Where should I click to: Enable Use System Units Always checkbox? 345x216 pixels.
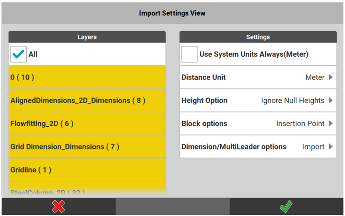(190, 54)
